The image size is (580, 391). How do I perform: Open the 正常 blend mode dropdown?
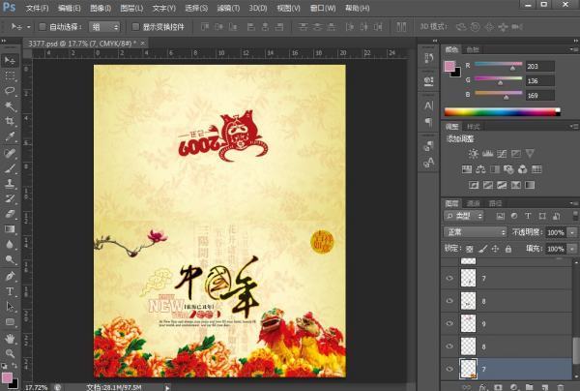click(475, 233)
